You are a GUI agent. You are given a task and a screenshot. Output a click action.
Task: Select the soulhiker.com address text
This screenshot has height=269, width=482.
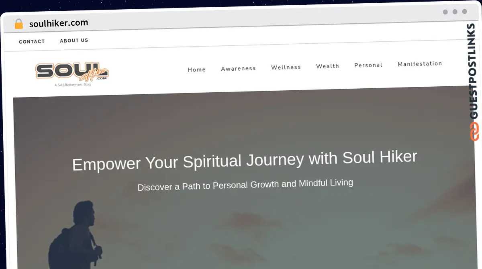pyautogui.click(x=59, y=23)
